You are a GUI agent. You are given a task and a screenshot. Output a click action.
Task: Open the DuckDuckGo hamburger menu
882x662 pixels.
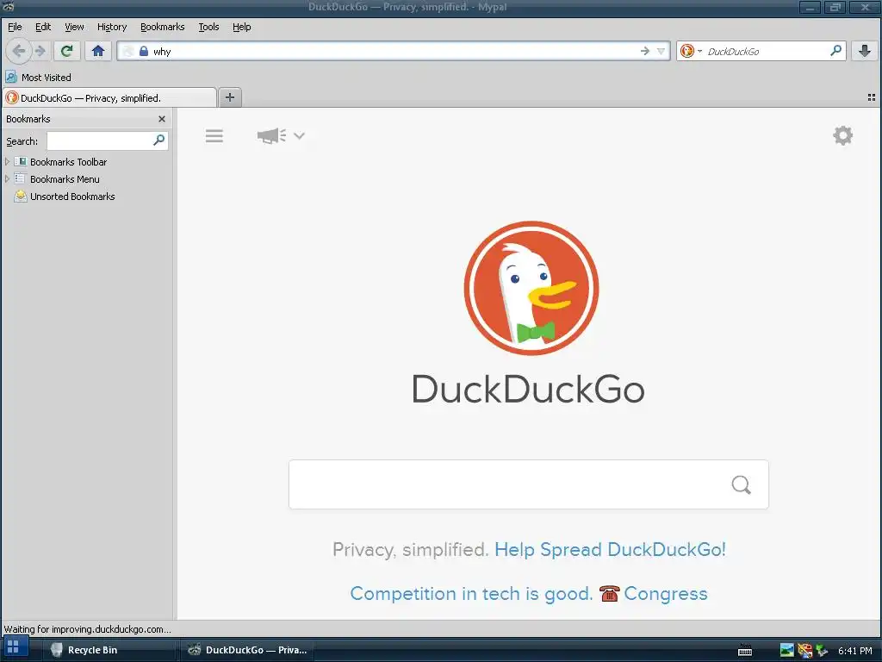pyautogui.click(x=214, y=135)
